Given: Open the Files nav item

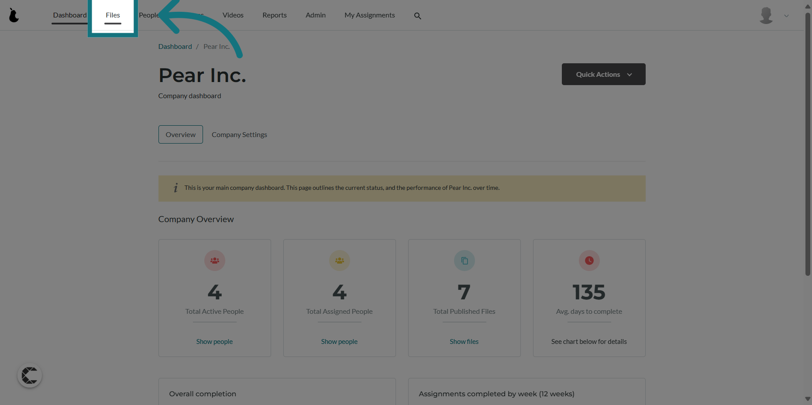Looking at the screenshot, I should point(113,15).
